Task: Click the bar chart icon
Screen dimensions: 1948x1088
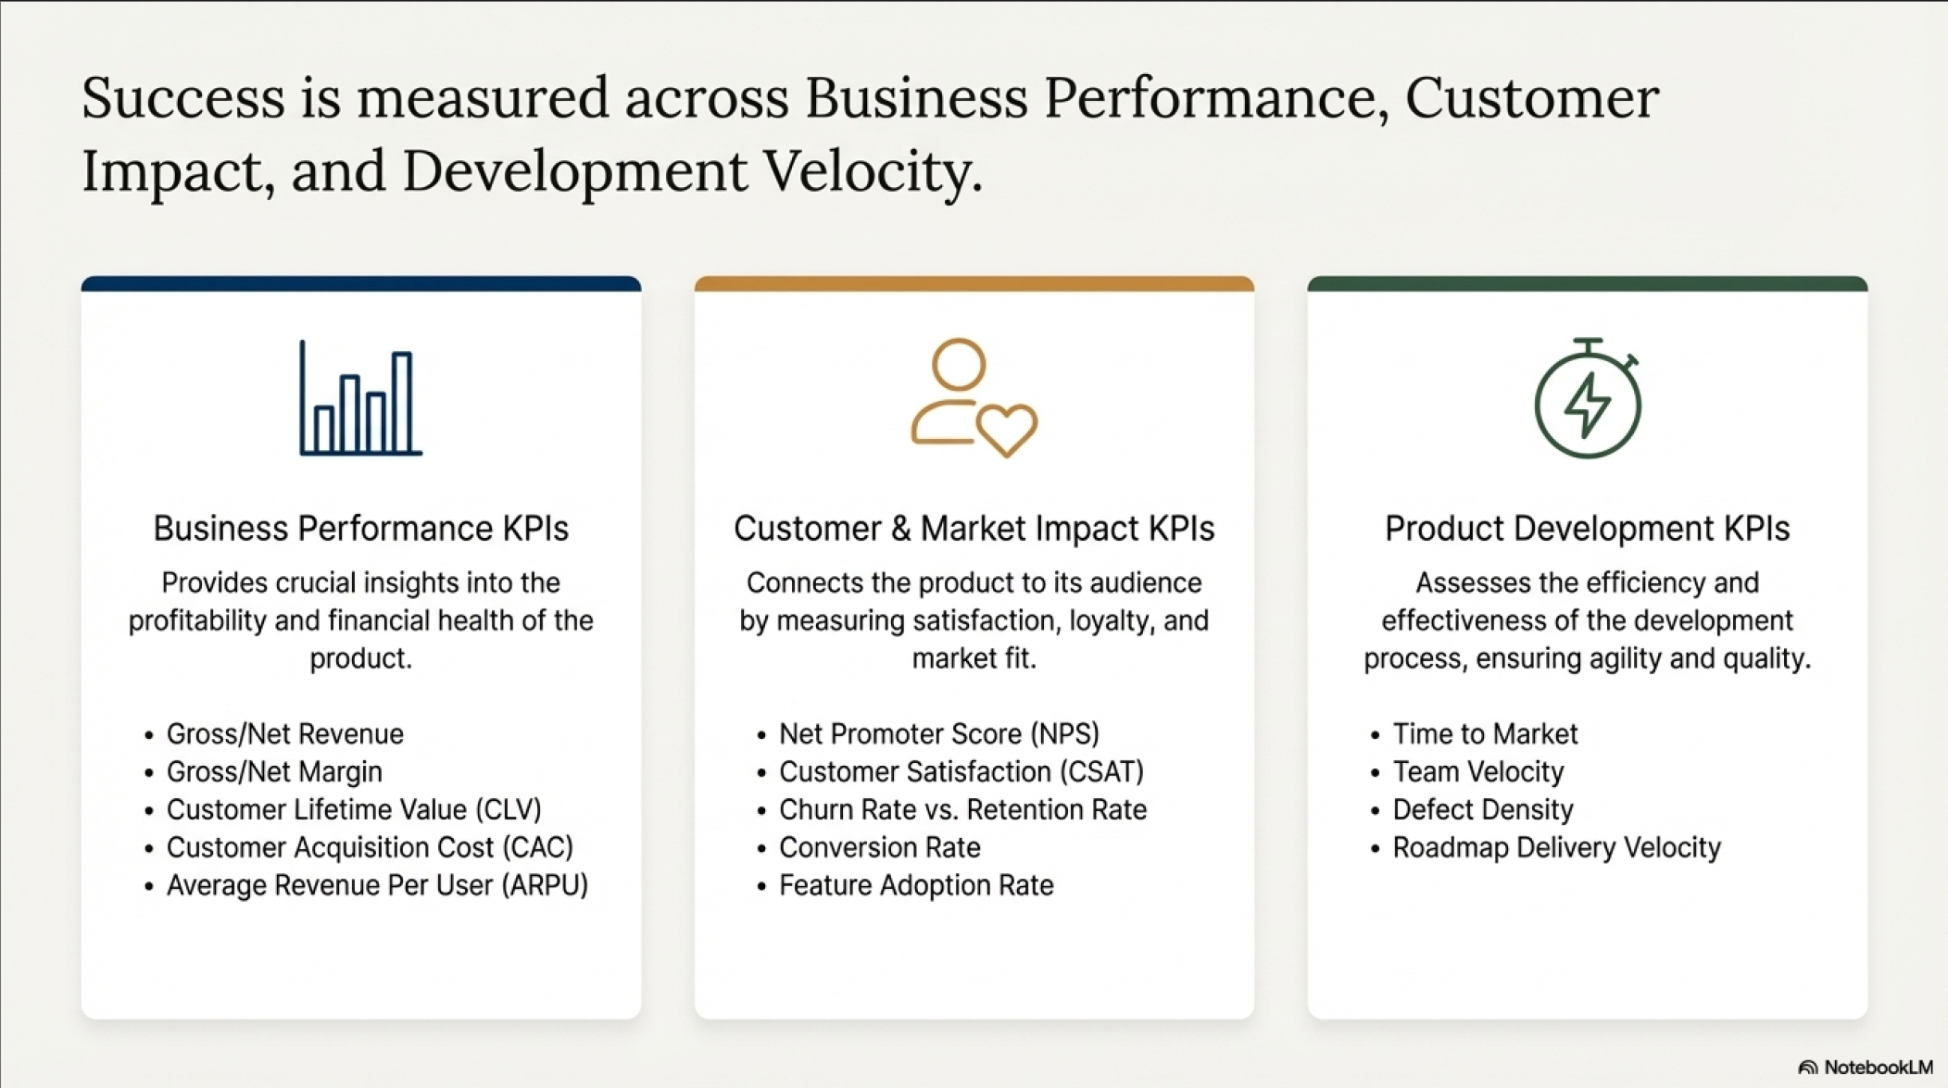Action: (360, 398)
